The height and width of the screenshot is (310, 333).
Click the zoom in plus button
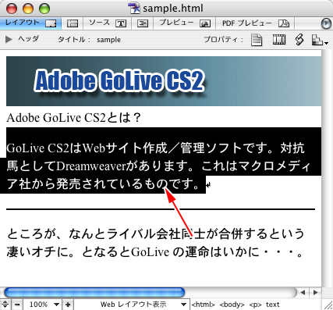tap(68, 305)
